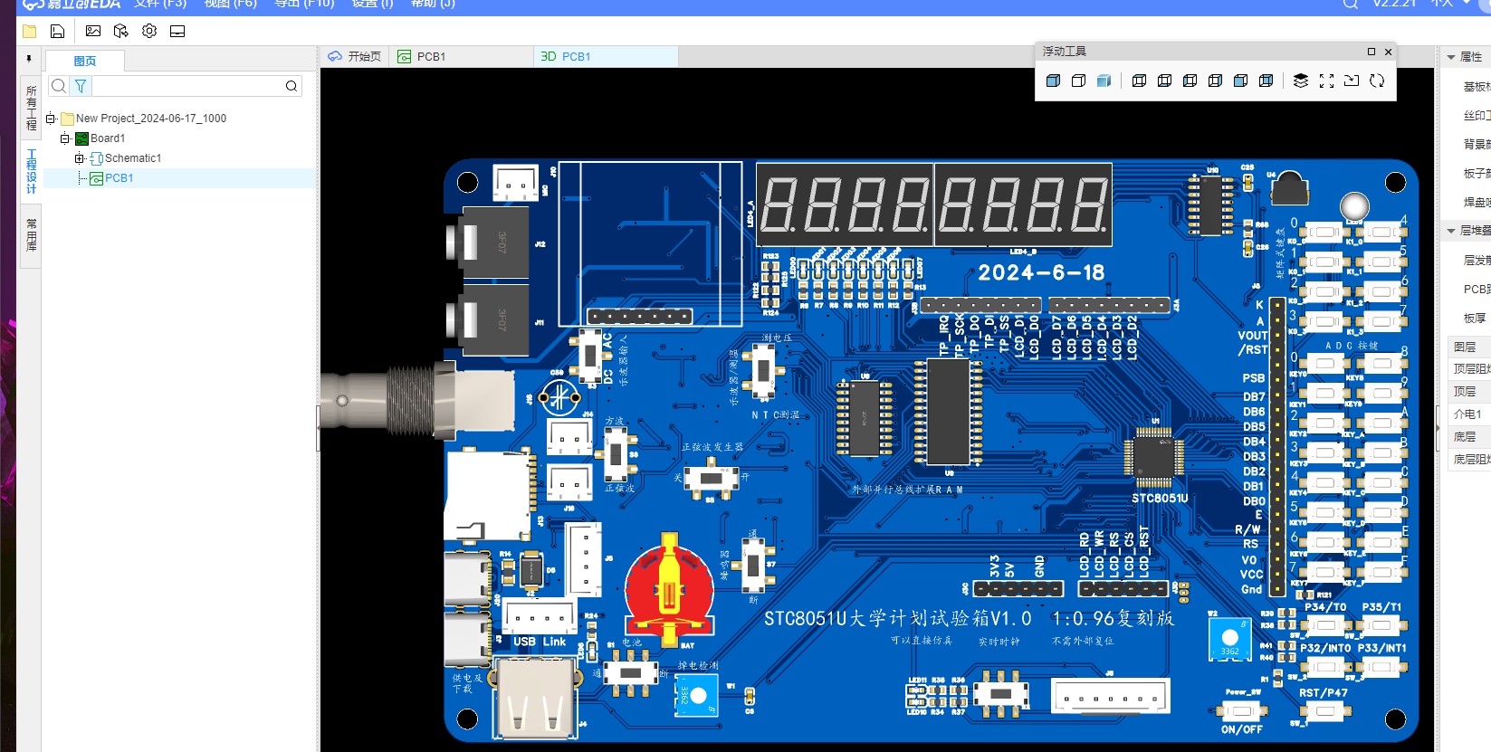Open the 开始页 start page tab
This screenshot has width=1491, height=752.
coord(355,56)
